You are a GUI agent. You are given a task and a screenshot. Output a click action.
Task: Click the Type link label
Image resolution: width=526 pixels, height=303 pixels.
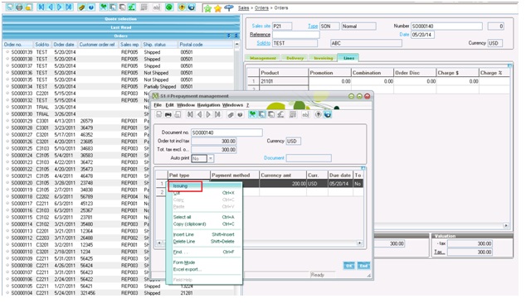pyautogui.click(x=313, y=26)
